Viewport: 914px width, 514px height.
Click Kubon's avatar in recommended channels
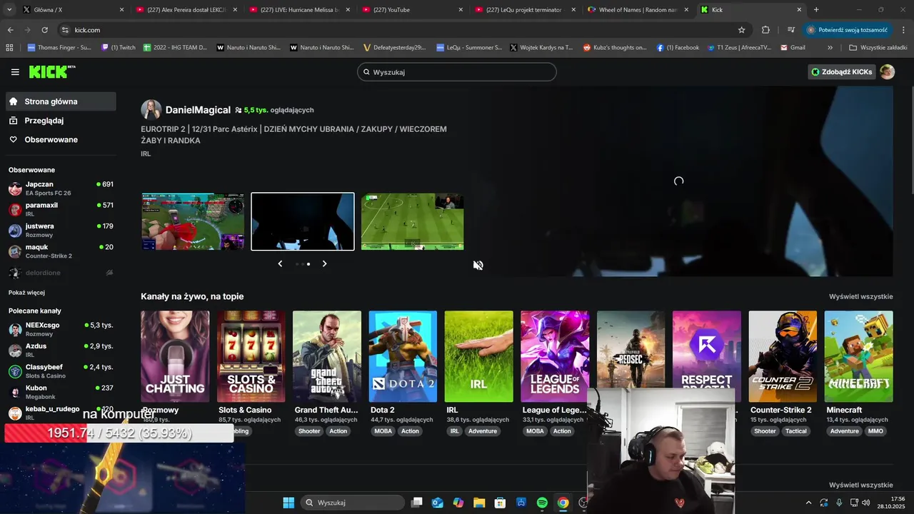click(15, 392)
